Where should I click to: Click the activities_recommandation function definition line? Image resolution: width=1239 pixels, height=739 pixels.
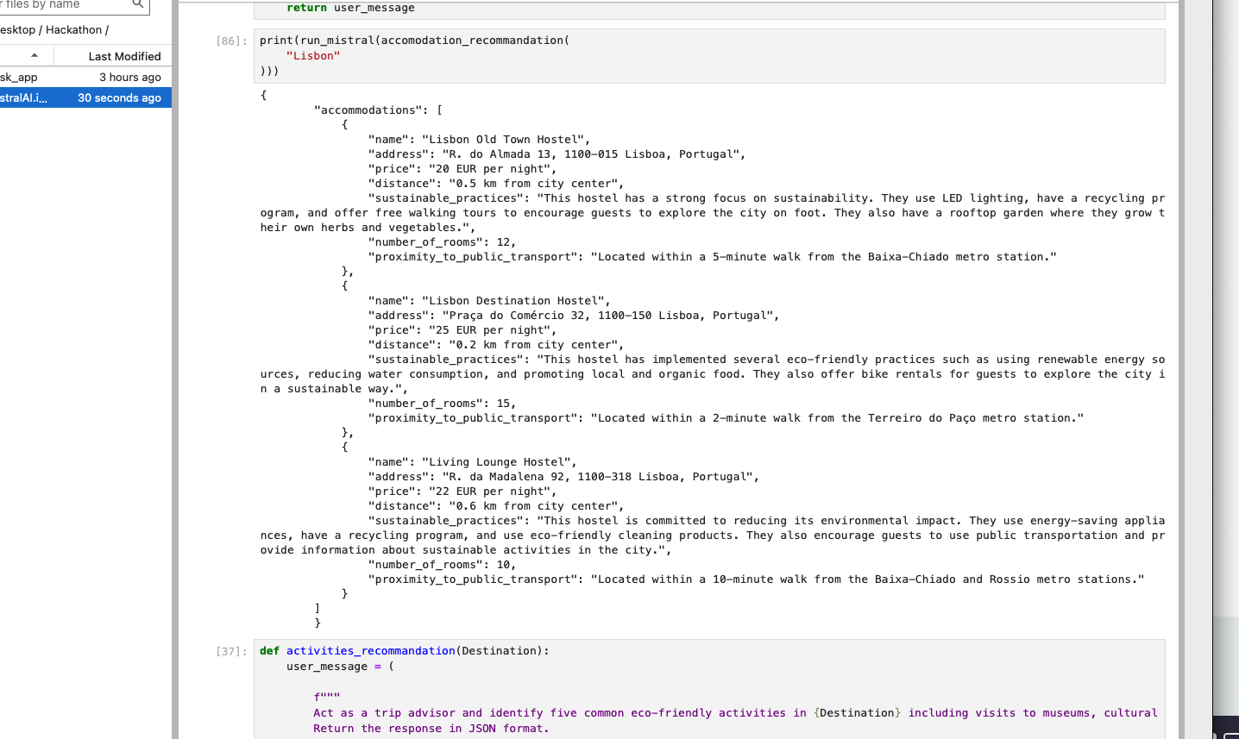coord(404,651)
